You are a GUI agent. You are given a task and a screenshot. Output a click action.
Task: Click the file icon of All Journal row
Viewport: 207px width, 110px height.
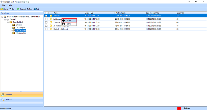click(x=51, y=26)
